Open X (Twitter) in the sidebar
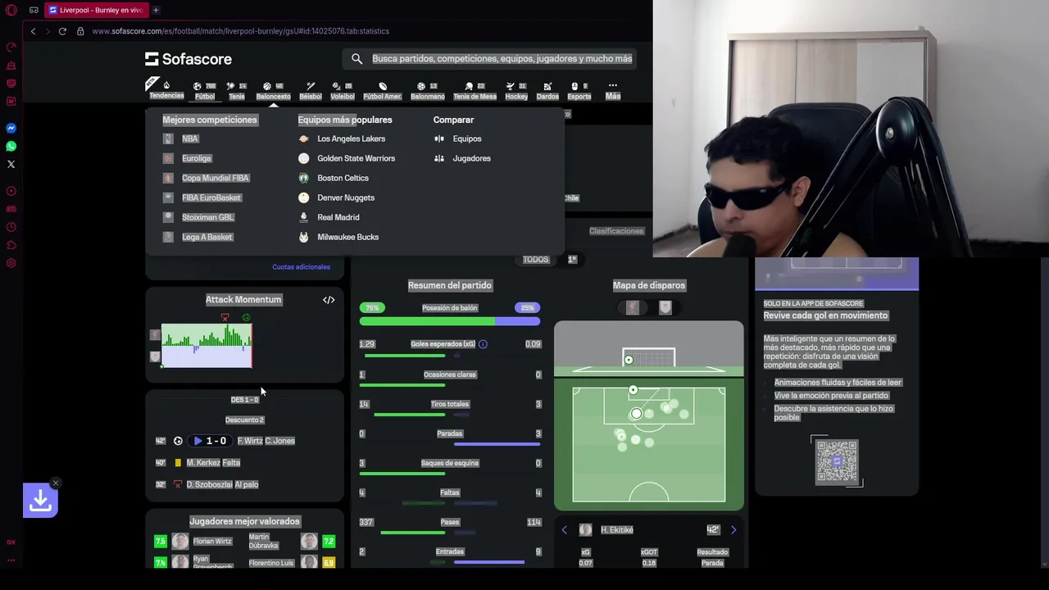This screenshot has width=1049, height=590. [11, 164]
